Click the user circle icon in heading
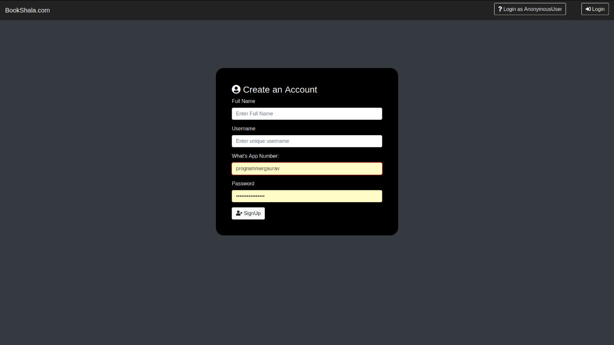 236,90
